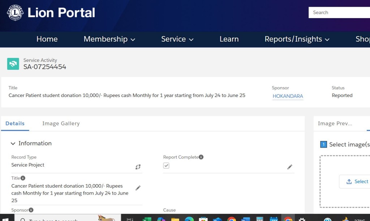Click the Service Activity label text

point(40,60)
